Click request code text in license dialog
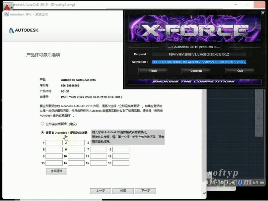The image size is (268, 201). pos(91,97)
